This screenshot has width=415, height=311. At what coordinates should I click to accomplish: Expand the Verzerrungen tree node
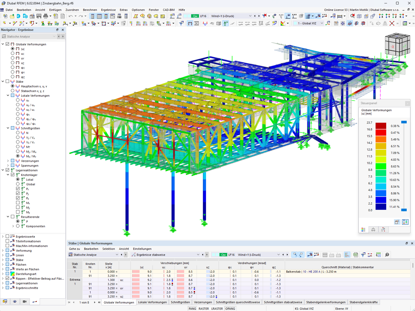(x=8, y=161)
